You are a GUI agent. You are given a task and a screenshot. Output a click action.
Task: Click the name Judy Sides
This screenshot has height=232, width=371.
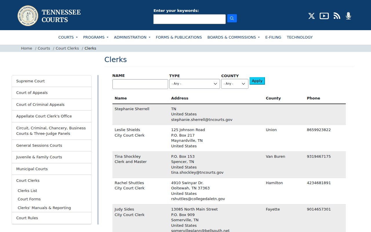click(x=124, y=209)
